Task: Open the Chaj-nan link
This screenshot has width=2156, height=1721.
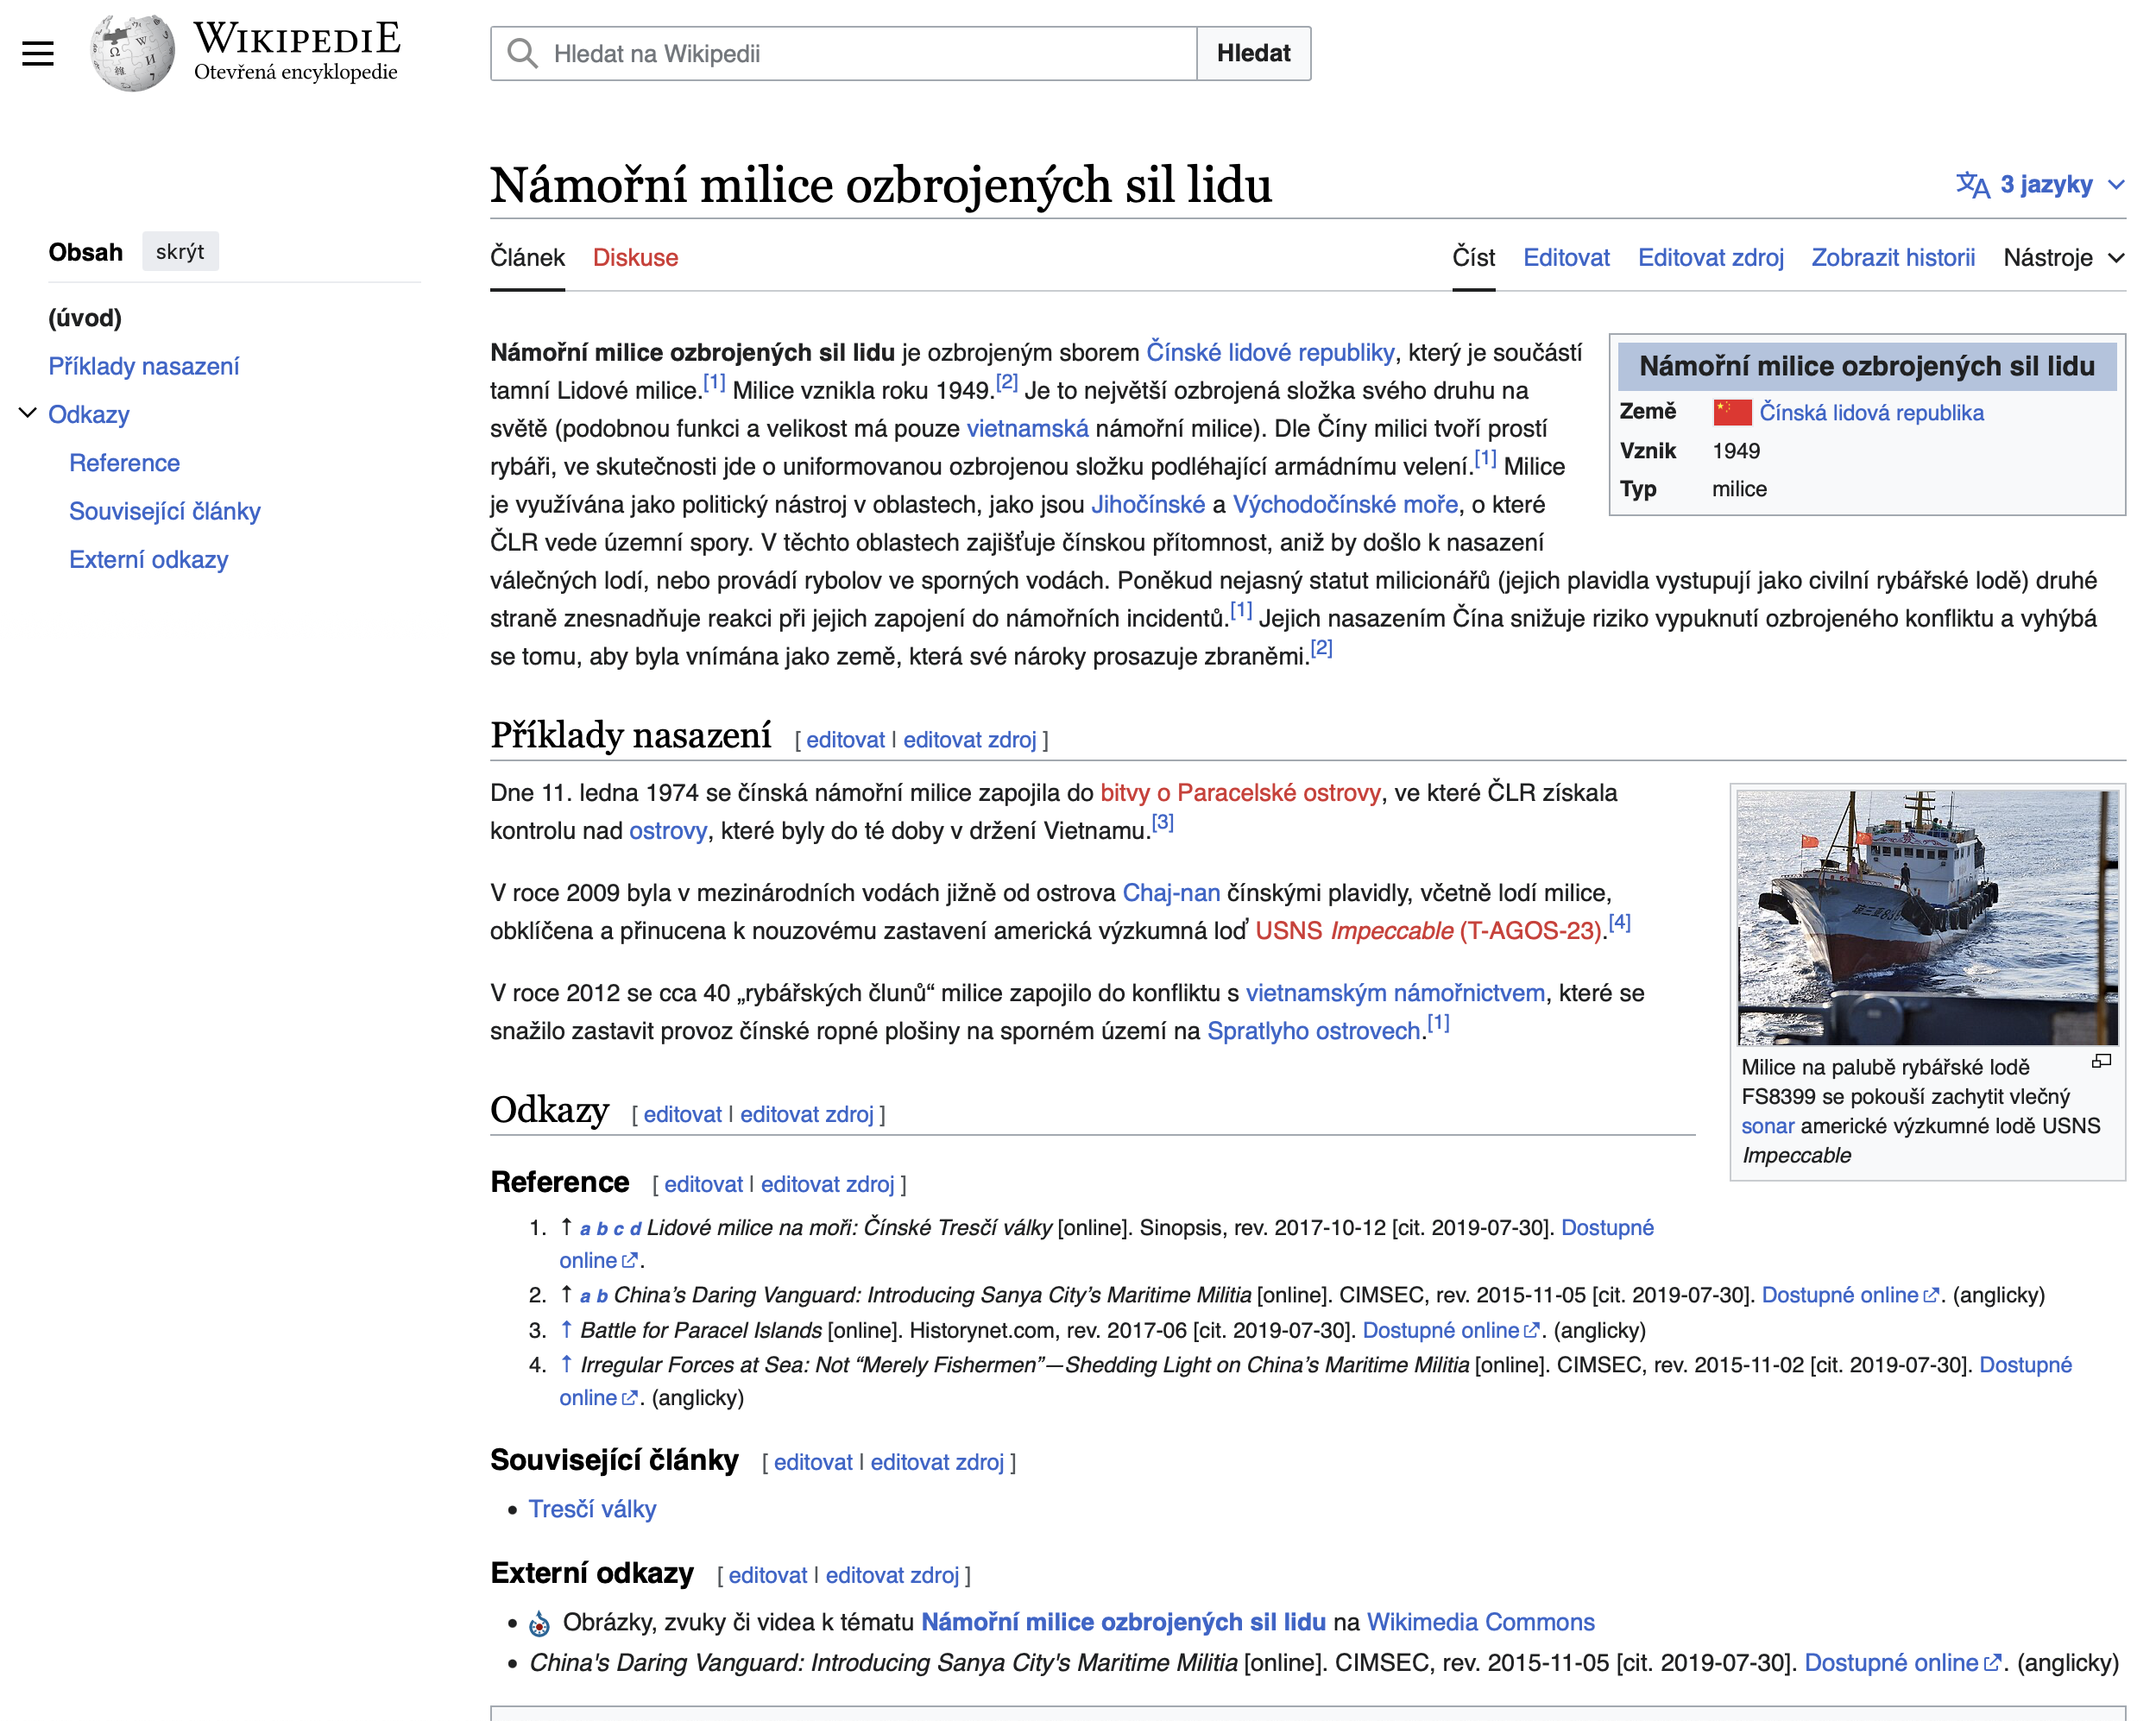Action: pos(1171,893)
